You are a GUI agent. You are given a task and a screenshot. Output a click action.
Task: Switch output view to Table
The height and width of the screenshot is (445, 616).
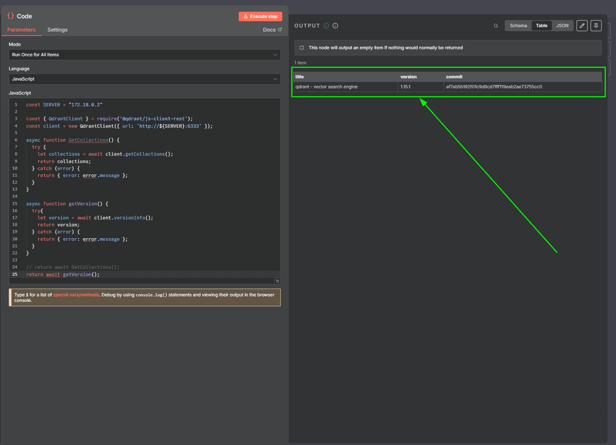coord(541,25)
